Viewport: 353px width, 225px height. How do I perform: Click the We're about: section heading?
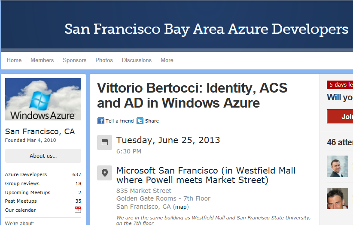pyautogui.click(x=19, y=223)
